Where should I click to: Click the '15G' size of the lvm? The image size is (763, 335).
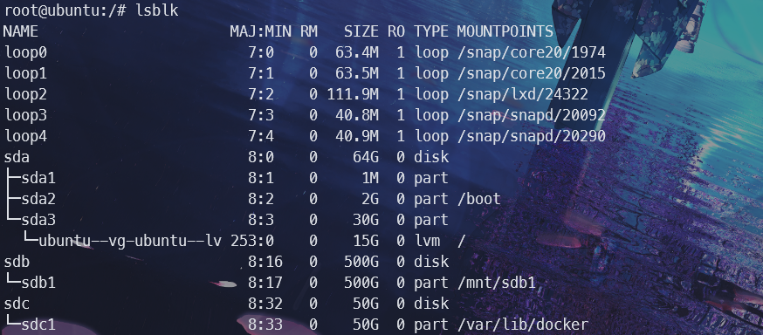[366, 241]
